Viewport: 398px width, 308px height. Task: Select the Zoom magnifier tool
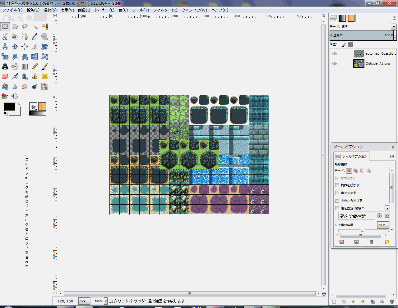pos(45,37)
